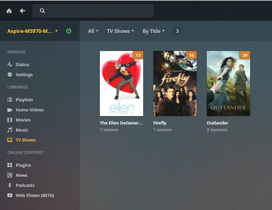Click the LIBRARIES section header
Image resolution: width=272 pixels, height=210 pixels.
click(x=18, y=87)
